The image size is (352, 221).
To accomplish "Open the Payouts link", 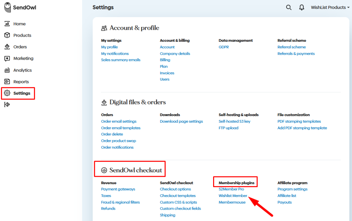I will (285, 202).
